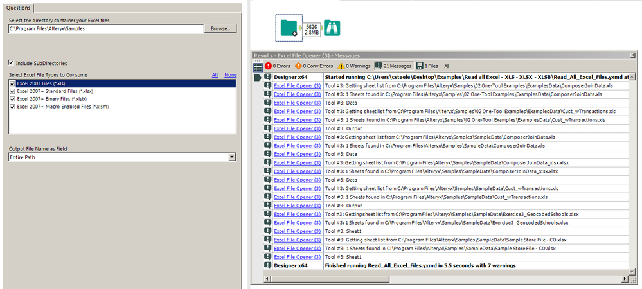Image resolution: width=642 pixels, height=289 pixels.
Task: Close the Results panel
Action: [633, 55]
